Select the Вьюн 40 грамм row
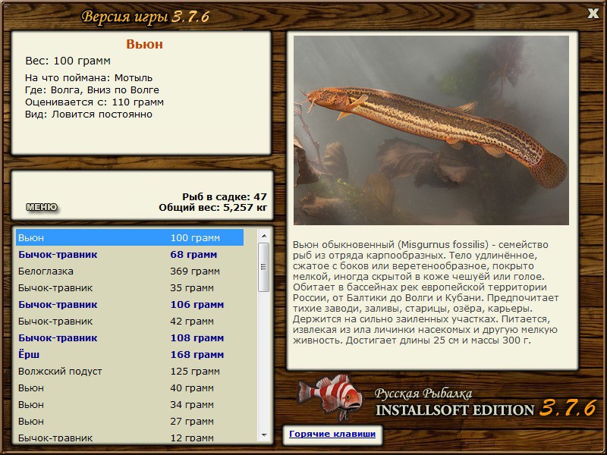This screenshot has height=455, width=607. [129, 388]
